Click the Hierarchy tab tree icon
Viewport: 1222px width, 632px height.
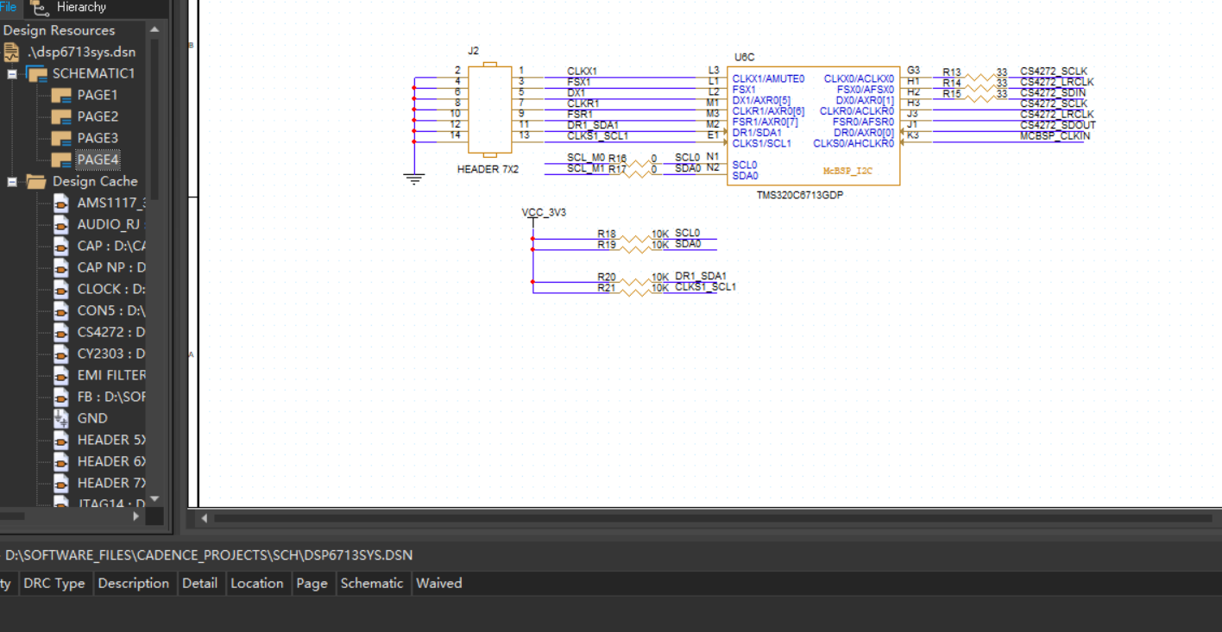click(x=40, y=8)
